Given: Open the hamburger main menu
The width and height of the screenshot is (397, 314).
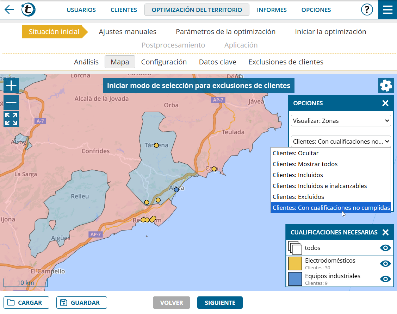Looking at the screenshot, I should 387,10.
